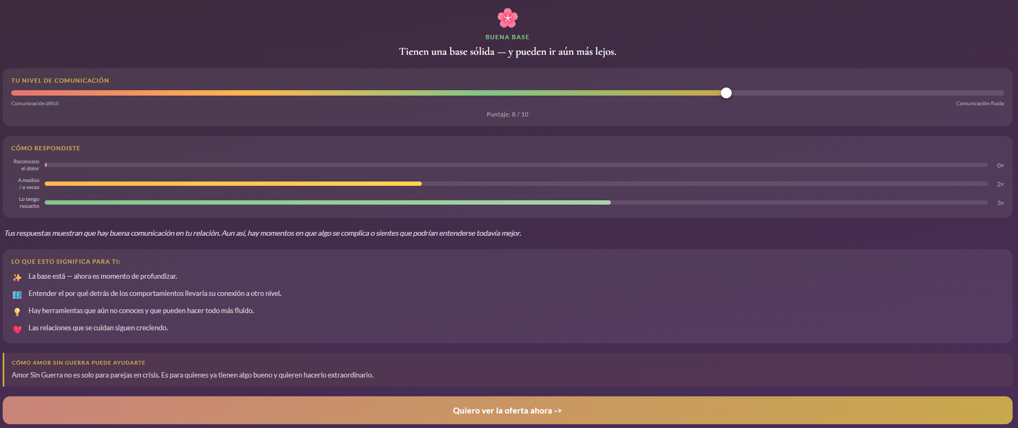Screen dimensions: 1018x428
Task: Open the 'TU NIVEL DE COMUNICACIÓN' section header
Action: [x=60, y=80]
